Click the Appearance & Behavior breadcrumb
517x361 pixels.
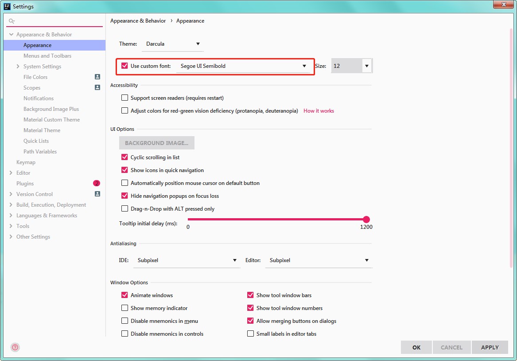coord(138,21)
